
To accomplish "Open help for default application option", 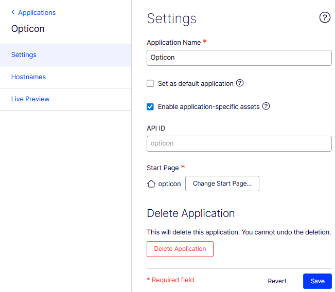I will click(240, 83).
